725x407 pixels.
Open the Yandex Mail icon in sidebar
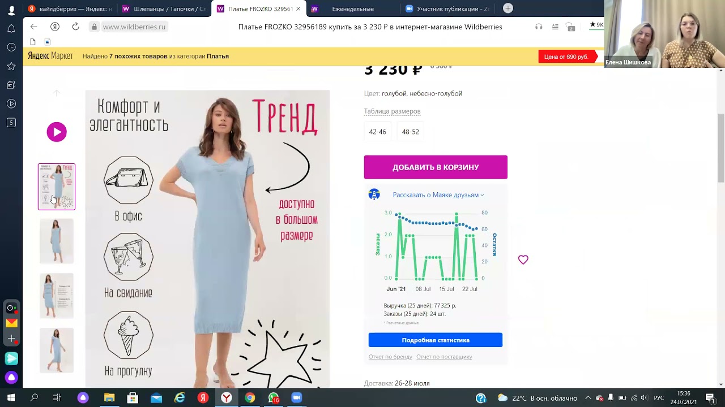(11, 323)
